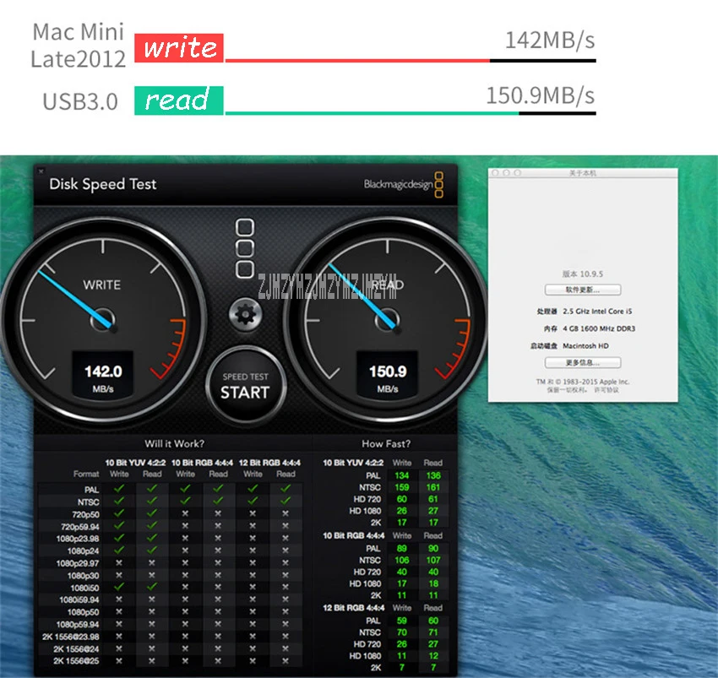Click the 142MB/s text at top
718x678 pixels.
pos(550,41)
